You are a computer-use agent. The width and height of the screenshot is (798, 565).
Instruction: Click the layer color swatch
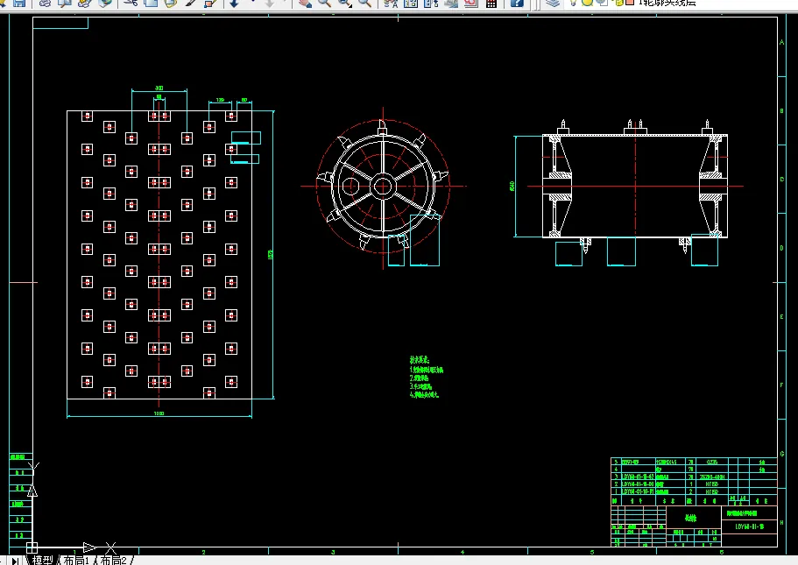pyautogui.click(x=630, y=2)
